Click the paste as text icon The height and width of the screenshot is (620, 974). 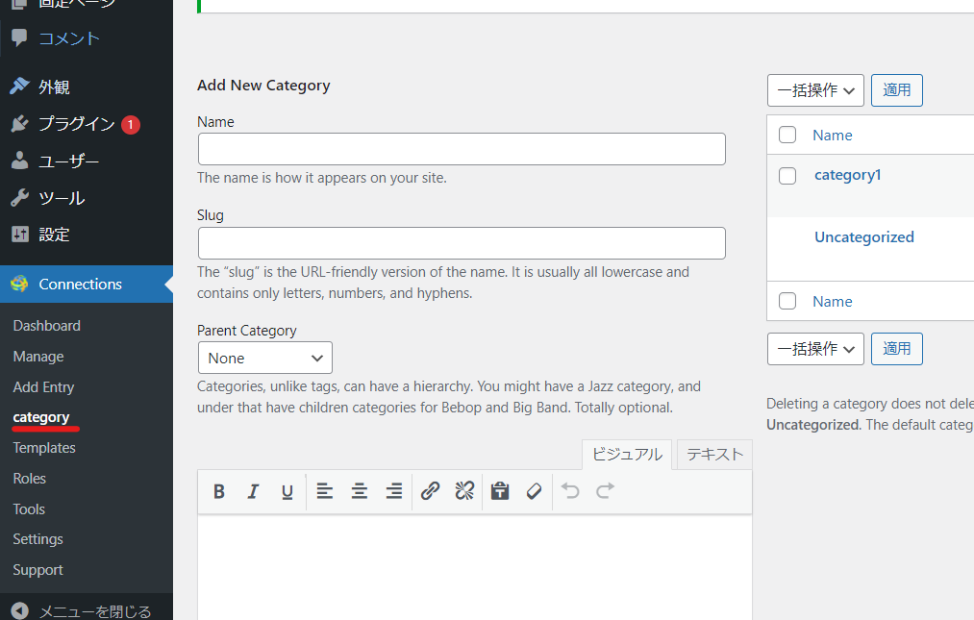point(499,491)
